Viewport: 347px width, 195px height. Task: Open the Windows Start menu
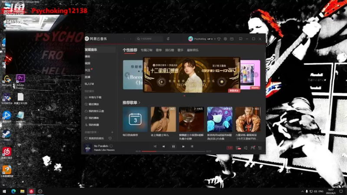[4, 191]
